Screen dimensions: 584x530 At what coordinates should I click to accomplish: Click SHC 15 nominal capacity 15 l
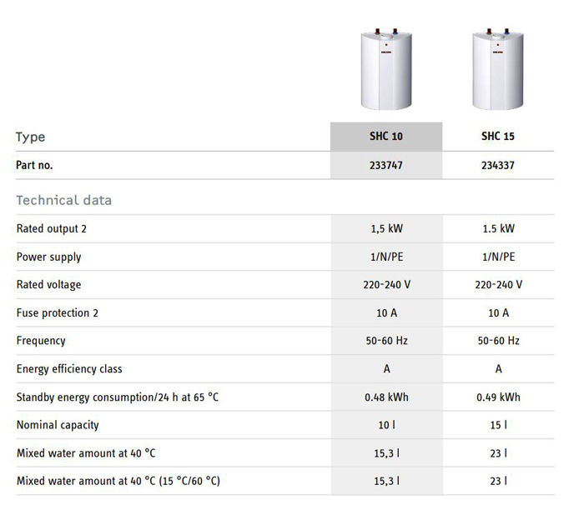pyautogui.click(x=498, y=425)
